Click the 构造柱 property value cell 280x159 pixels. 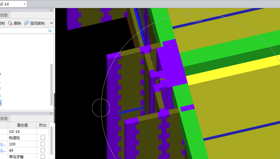[22, 138]
